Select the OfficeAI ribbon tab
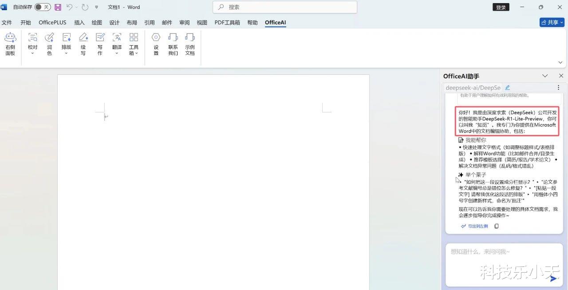 click(x=276, y=23)
